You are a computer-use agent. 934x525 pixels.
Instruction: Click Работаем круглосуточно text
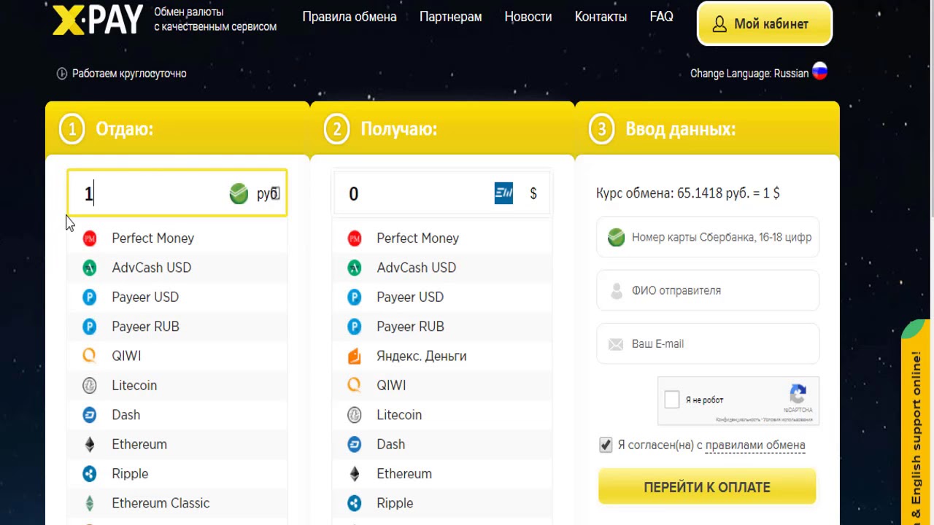[129, 74]
